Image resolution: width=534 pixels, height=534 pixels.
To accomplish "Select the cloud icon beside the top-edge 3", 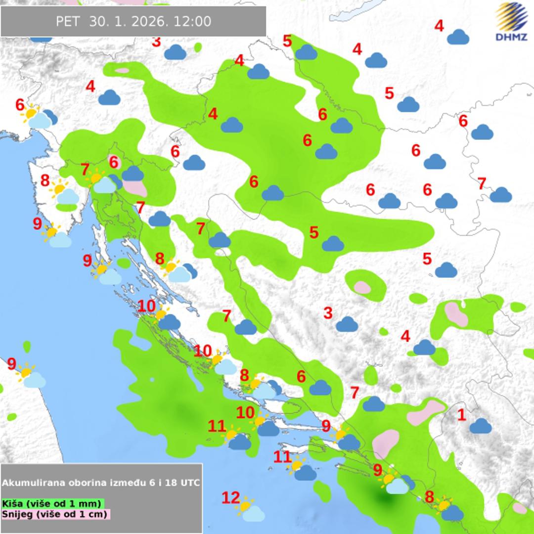I will [175, 52].
